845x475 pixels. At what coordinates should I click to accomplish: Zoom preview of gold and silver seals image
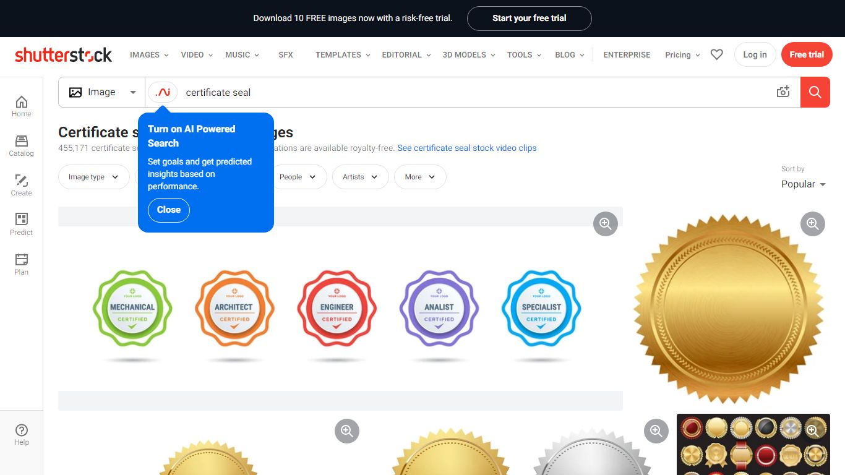pos(656,431)
